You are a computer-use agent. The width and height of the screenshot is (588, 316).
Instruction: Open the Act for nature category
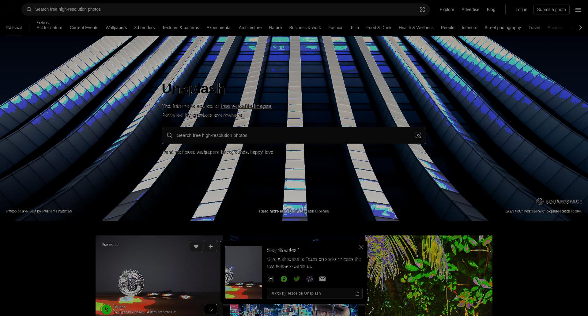[49, 28]
